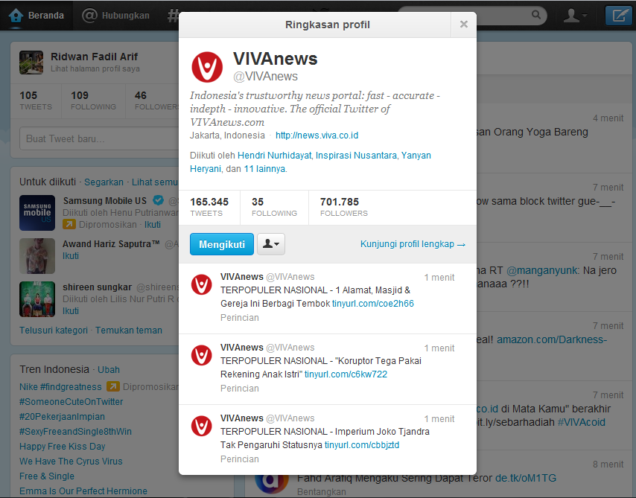Open the http://news.viva.co.id link
Viewport: 636px width, 498px height.
tap(317, 135)
